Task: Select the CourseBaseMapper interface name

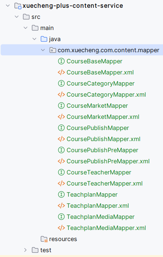Action: 94,61
